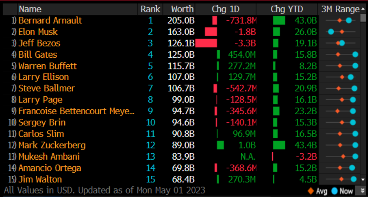
Task: Click Sergey Brin's YTD change 15.3B
Action: coord(306,122)
